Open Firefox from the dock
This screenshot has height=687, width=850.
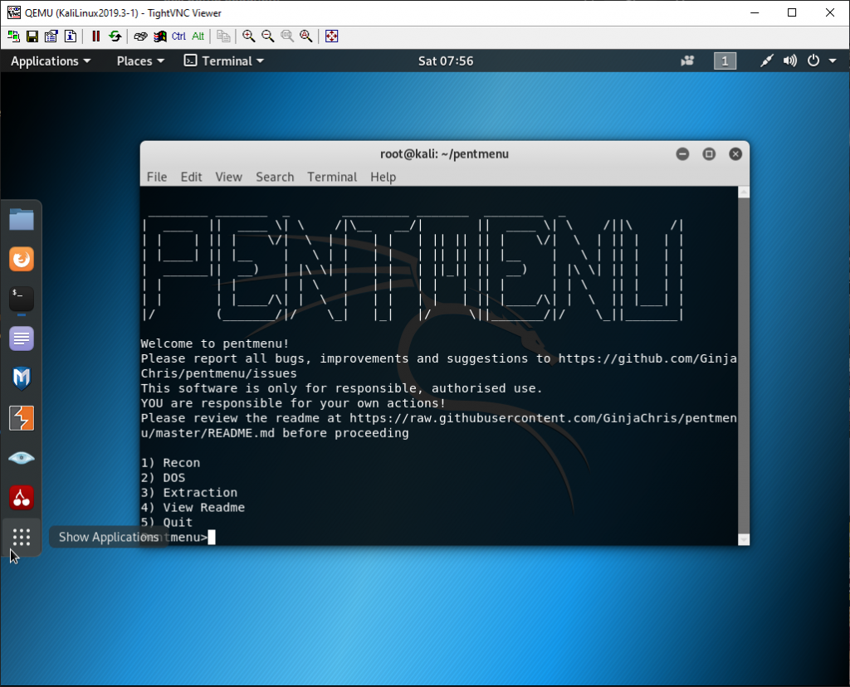21,259
